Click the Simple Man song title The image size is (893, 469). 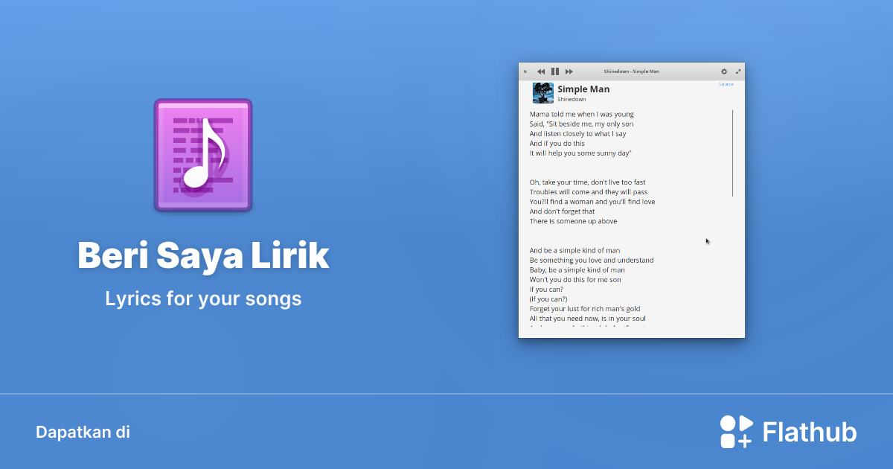583,89
